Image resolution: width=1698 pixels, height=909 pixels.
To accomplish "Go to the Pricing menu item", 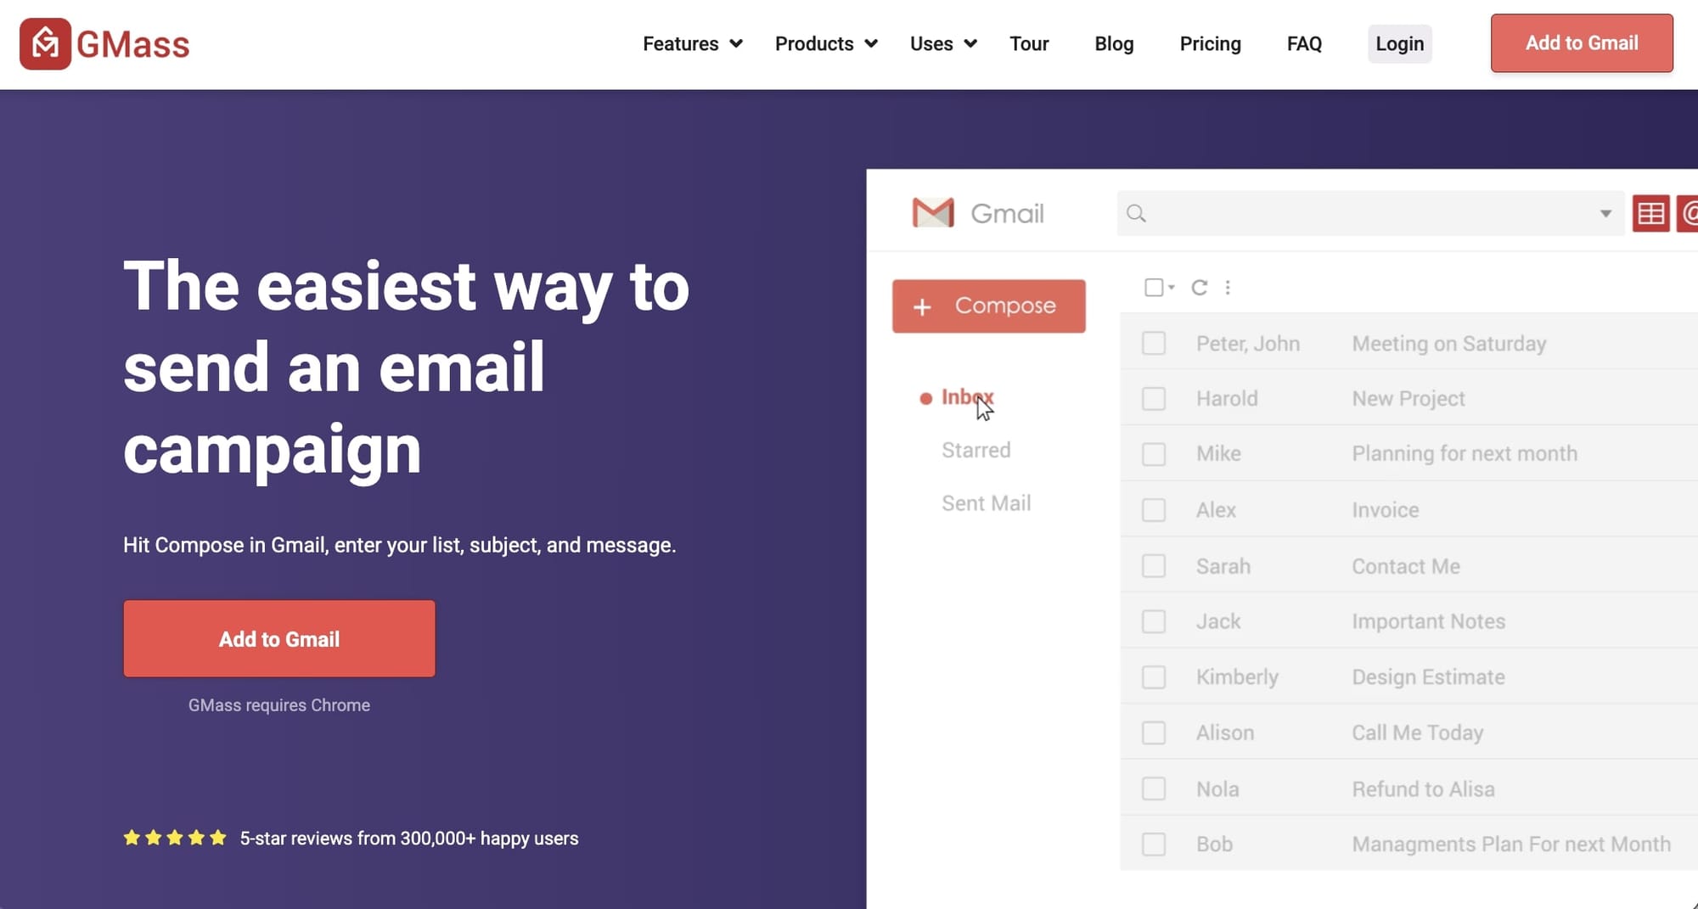I will tap(1210, 43).
